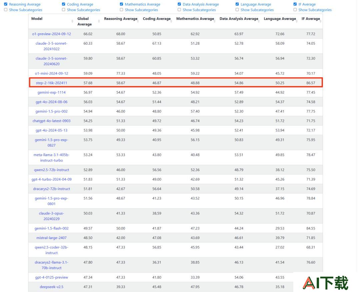Open the gemini-exp-1114 model link
This screenshot has height=292, width=360.
[x=51, y=93]
